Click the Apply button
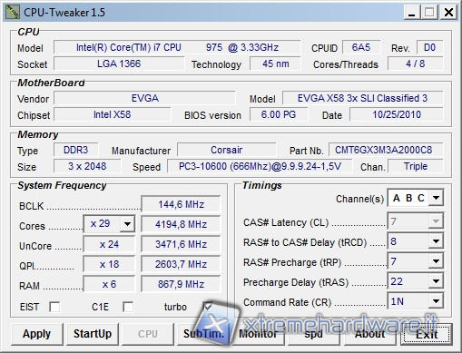This screenshot has height=353, width=462. click(x=37, y=334)
